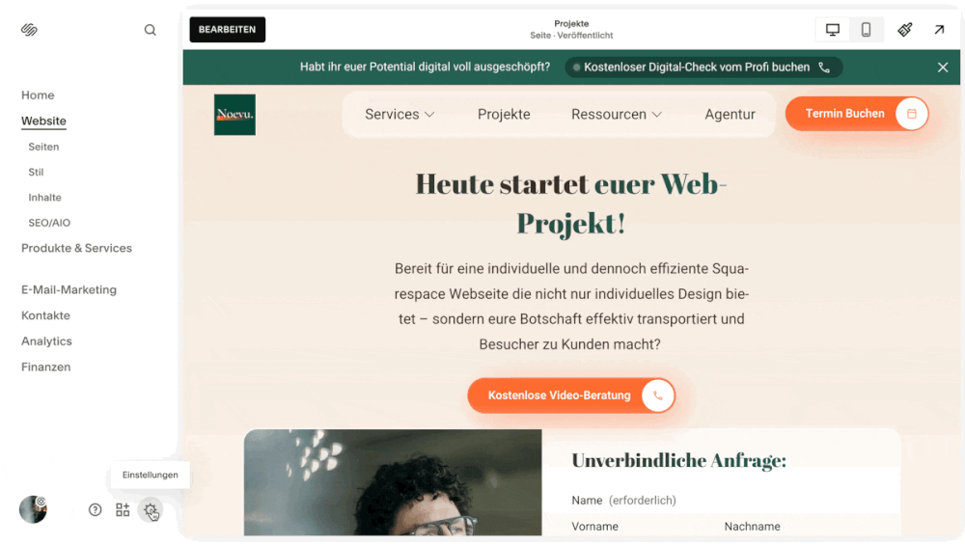
Task: Click the Noevu logo thumbnail
Action: coord(234,115)
